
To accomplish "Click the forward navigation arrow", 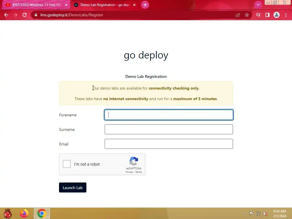I will (15, 15).
